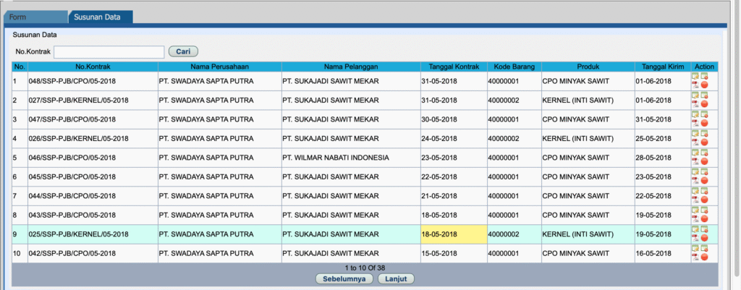
Task: Edit contract 046/SSP-PJB/CPO/05-2018 via pencil icon
Action: click(x=695, y=153)
